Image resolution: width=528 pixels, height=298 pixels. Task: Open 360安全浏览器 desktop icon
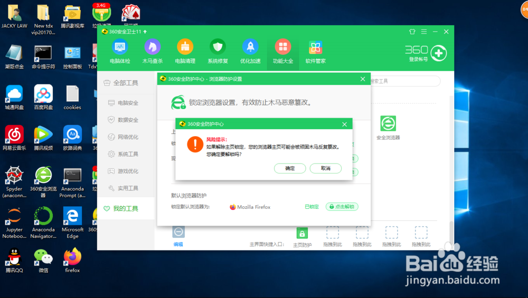click(43, 182)
